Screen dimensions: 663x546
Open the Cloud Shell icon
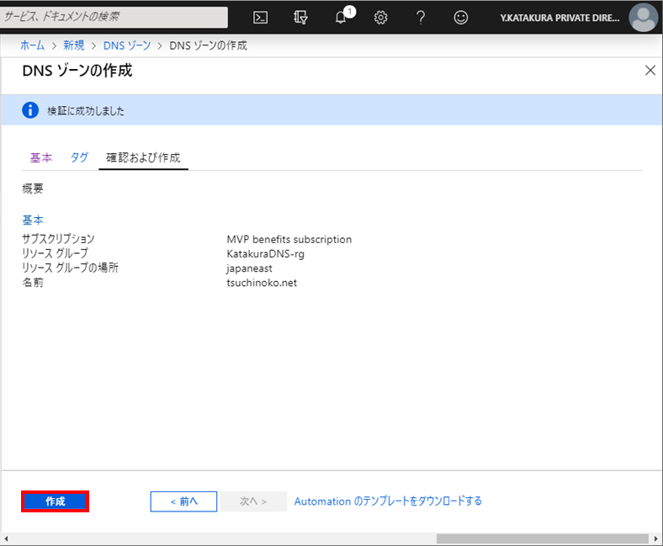click(260, 18)
